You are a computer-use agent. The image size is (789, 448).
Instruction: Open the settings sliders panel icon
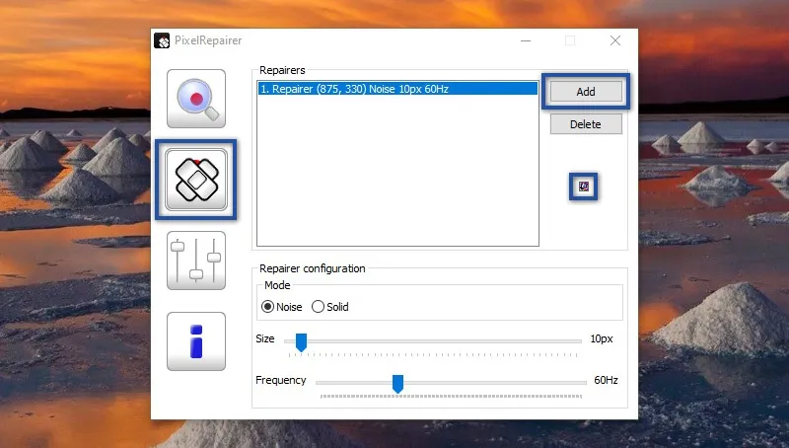[196, 261]
